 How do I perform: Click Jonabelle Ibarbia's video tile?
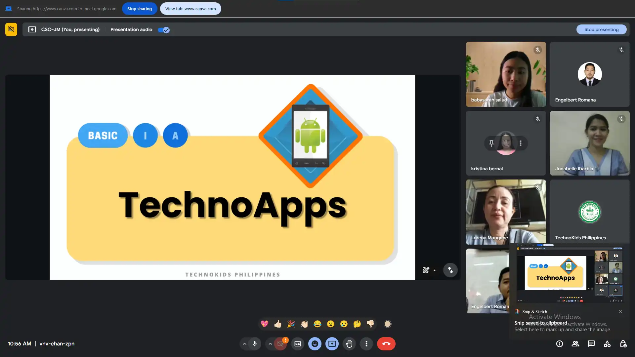pyautogui.click(x=590, y=143)
